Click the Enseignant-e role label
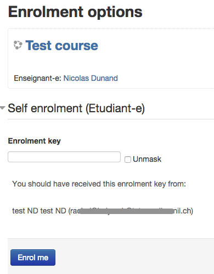Image resolution: width=214 pixels, height=274 pixels. (x=37, y=78)
